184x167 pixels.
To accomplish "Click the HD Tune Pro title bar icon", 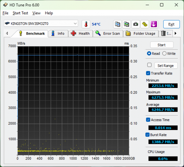I will click(x=5, y=5).
